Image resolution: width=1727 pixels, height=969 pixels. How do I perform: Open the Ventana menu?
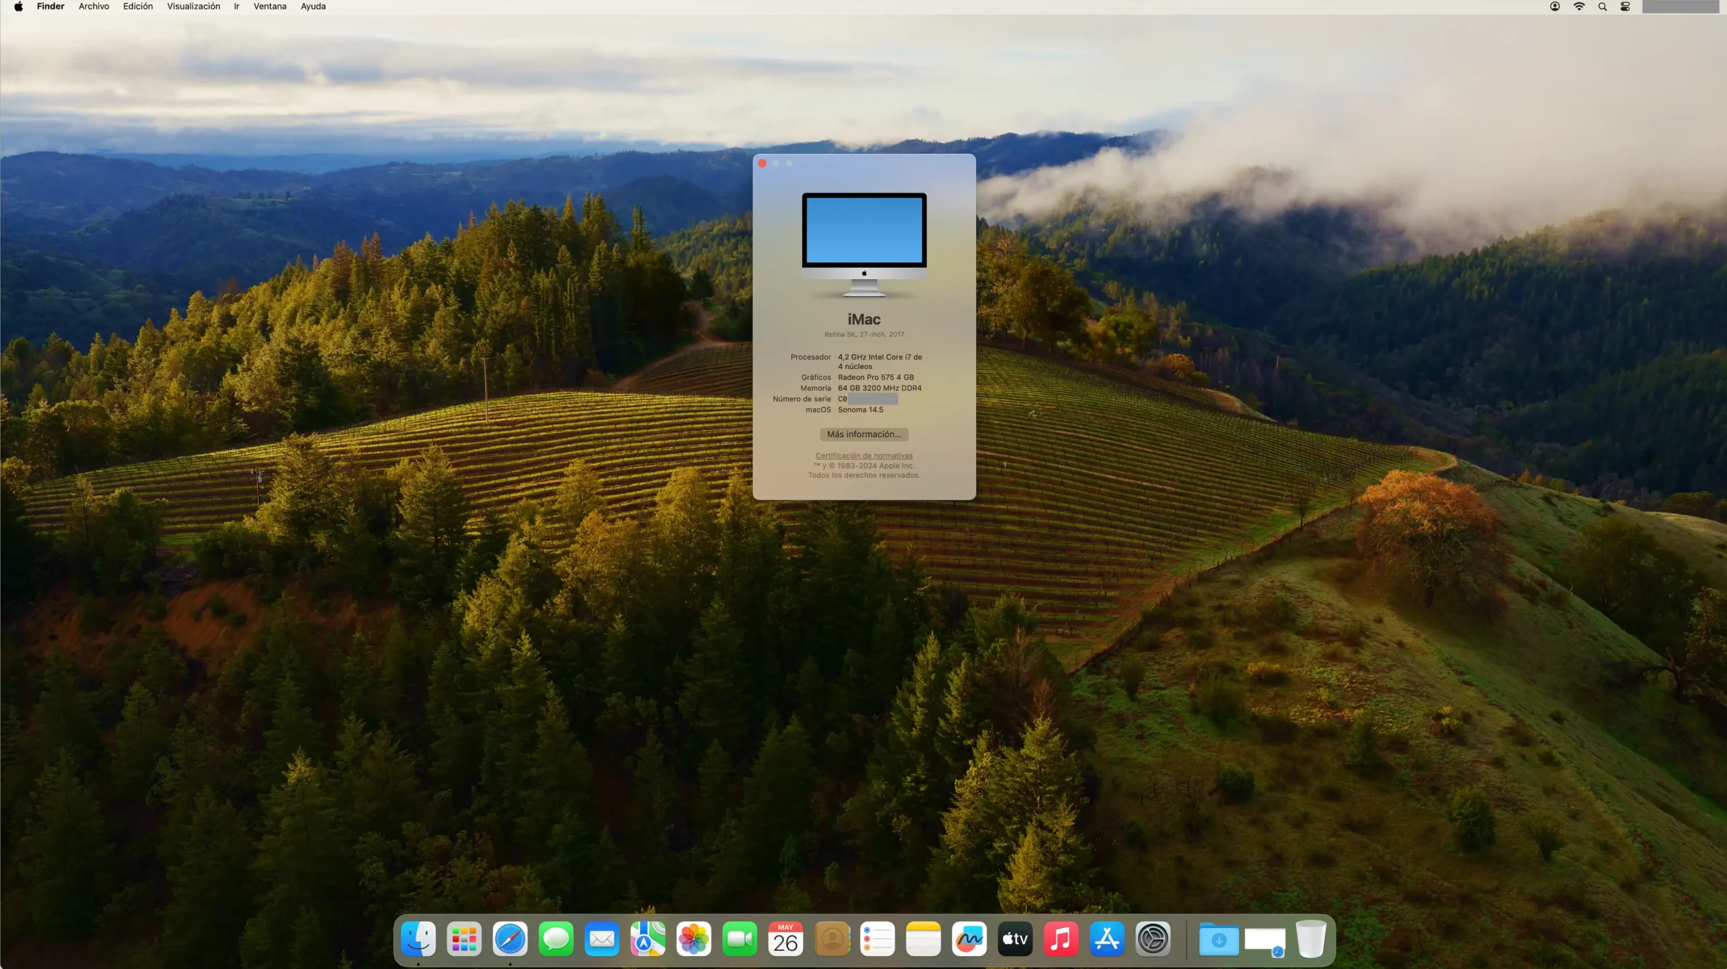[x=270, y=7]
